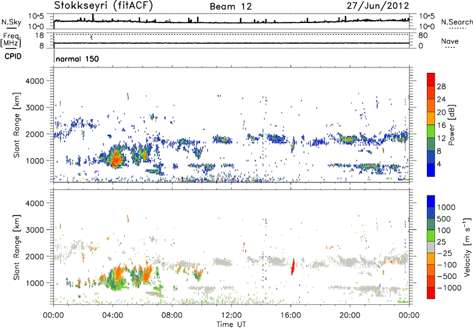
Task: Click the "-1000" velocity scale value
Action: point(449,288)
